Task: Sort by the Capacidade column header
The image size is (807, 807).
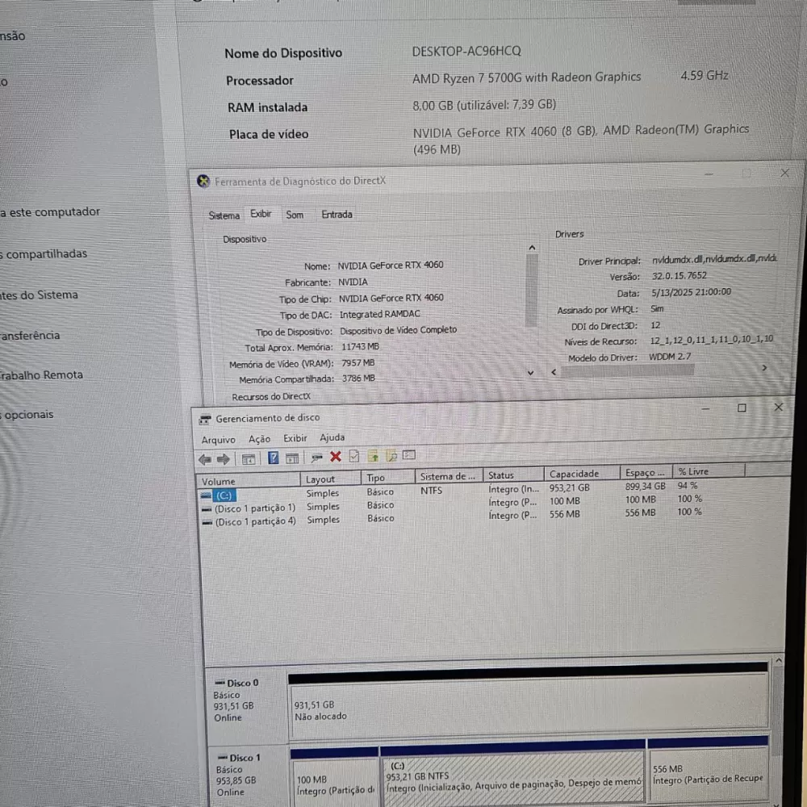Action: [582, 473]
